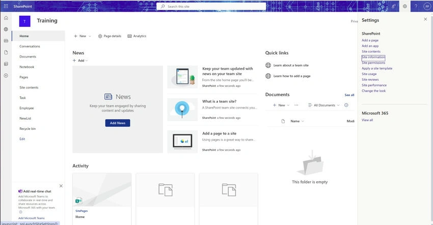Open Learn about a team site link
This screenshot has width=433, height=225.
point(291,65)
